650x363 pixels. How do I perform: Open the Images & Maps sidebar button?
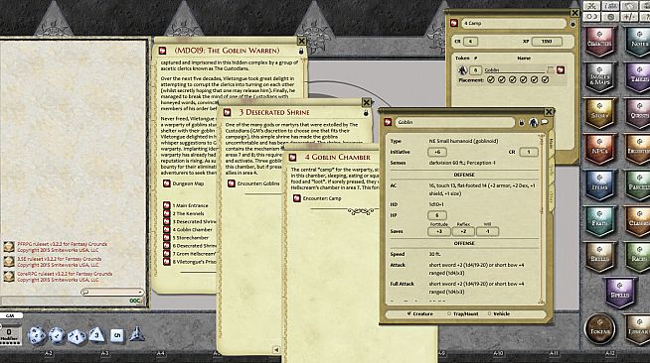pos(599,77)
